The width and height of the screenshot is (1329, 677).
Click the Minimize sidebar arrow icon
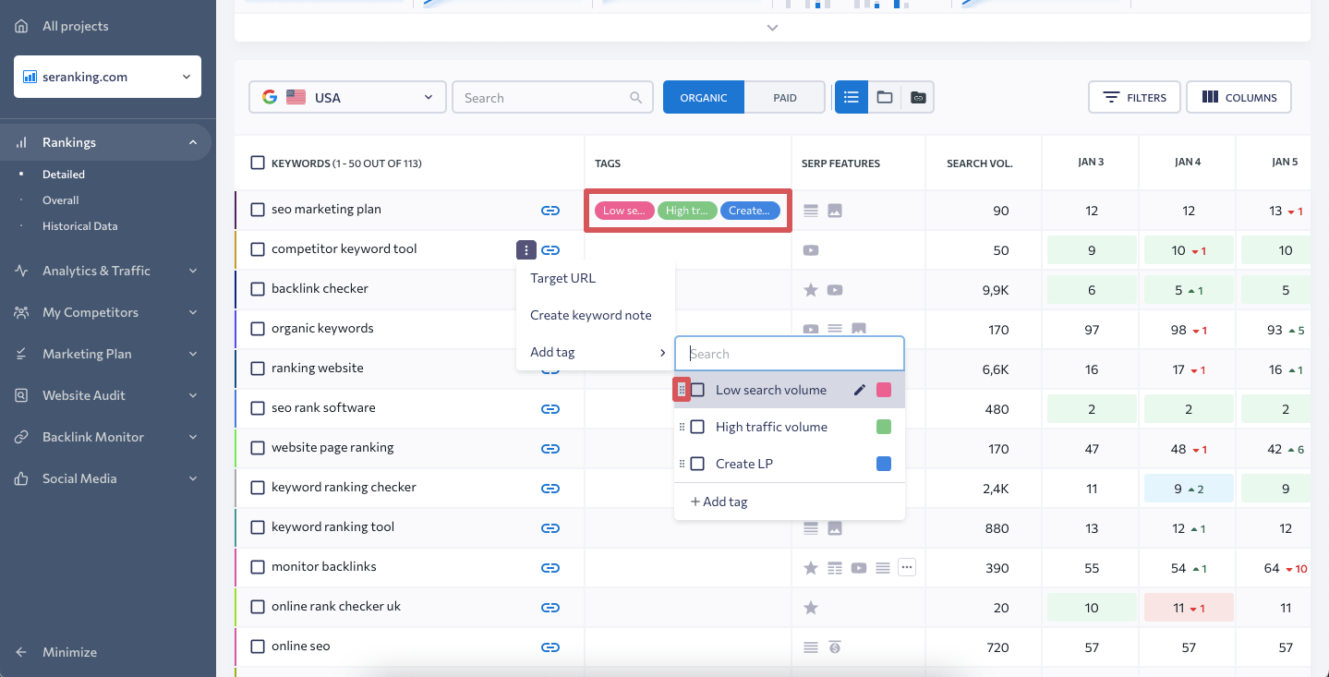[x=21, y=652]
